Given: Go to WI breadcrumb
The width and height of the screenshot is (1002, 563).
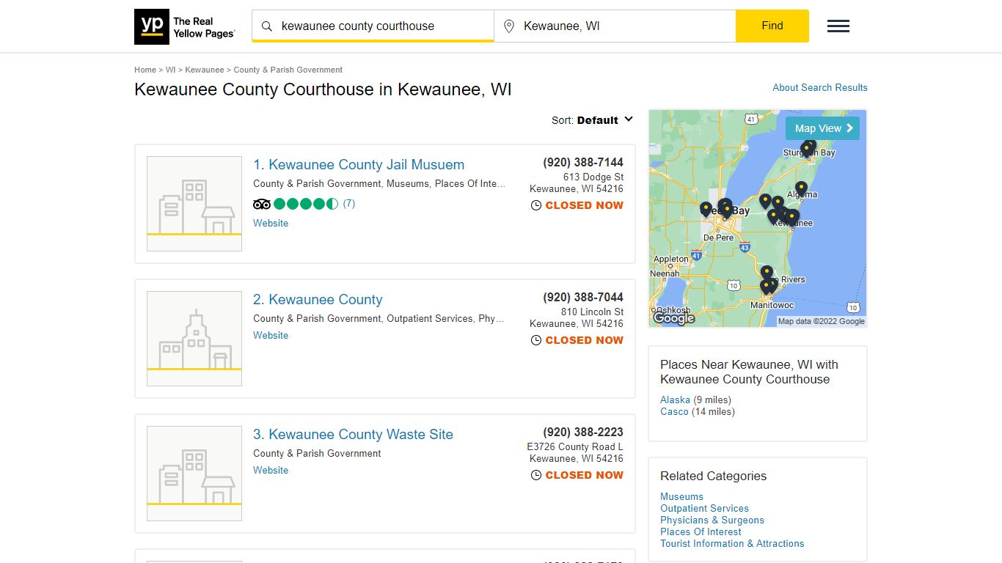Looking at the screenshot, I should [170, 70].
